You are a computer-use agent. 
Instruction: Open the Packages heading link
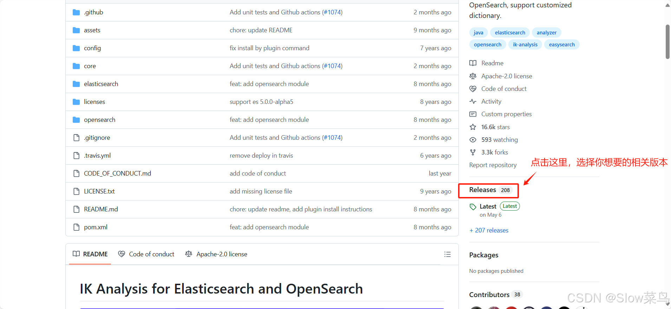point(484,255)
